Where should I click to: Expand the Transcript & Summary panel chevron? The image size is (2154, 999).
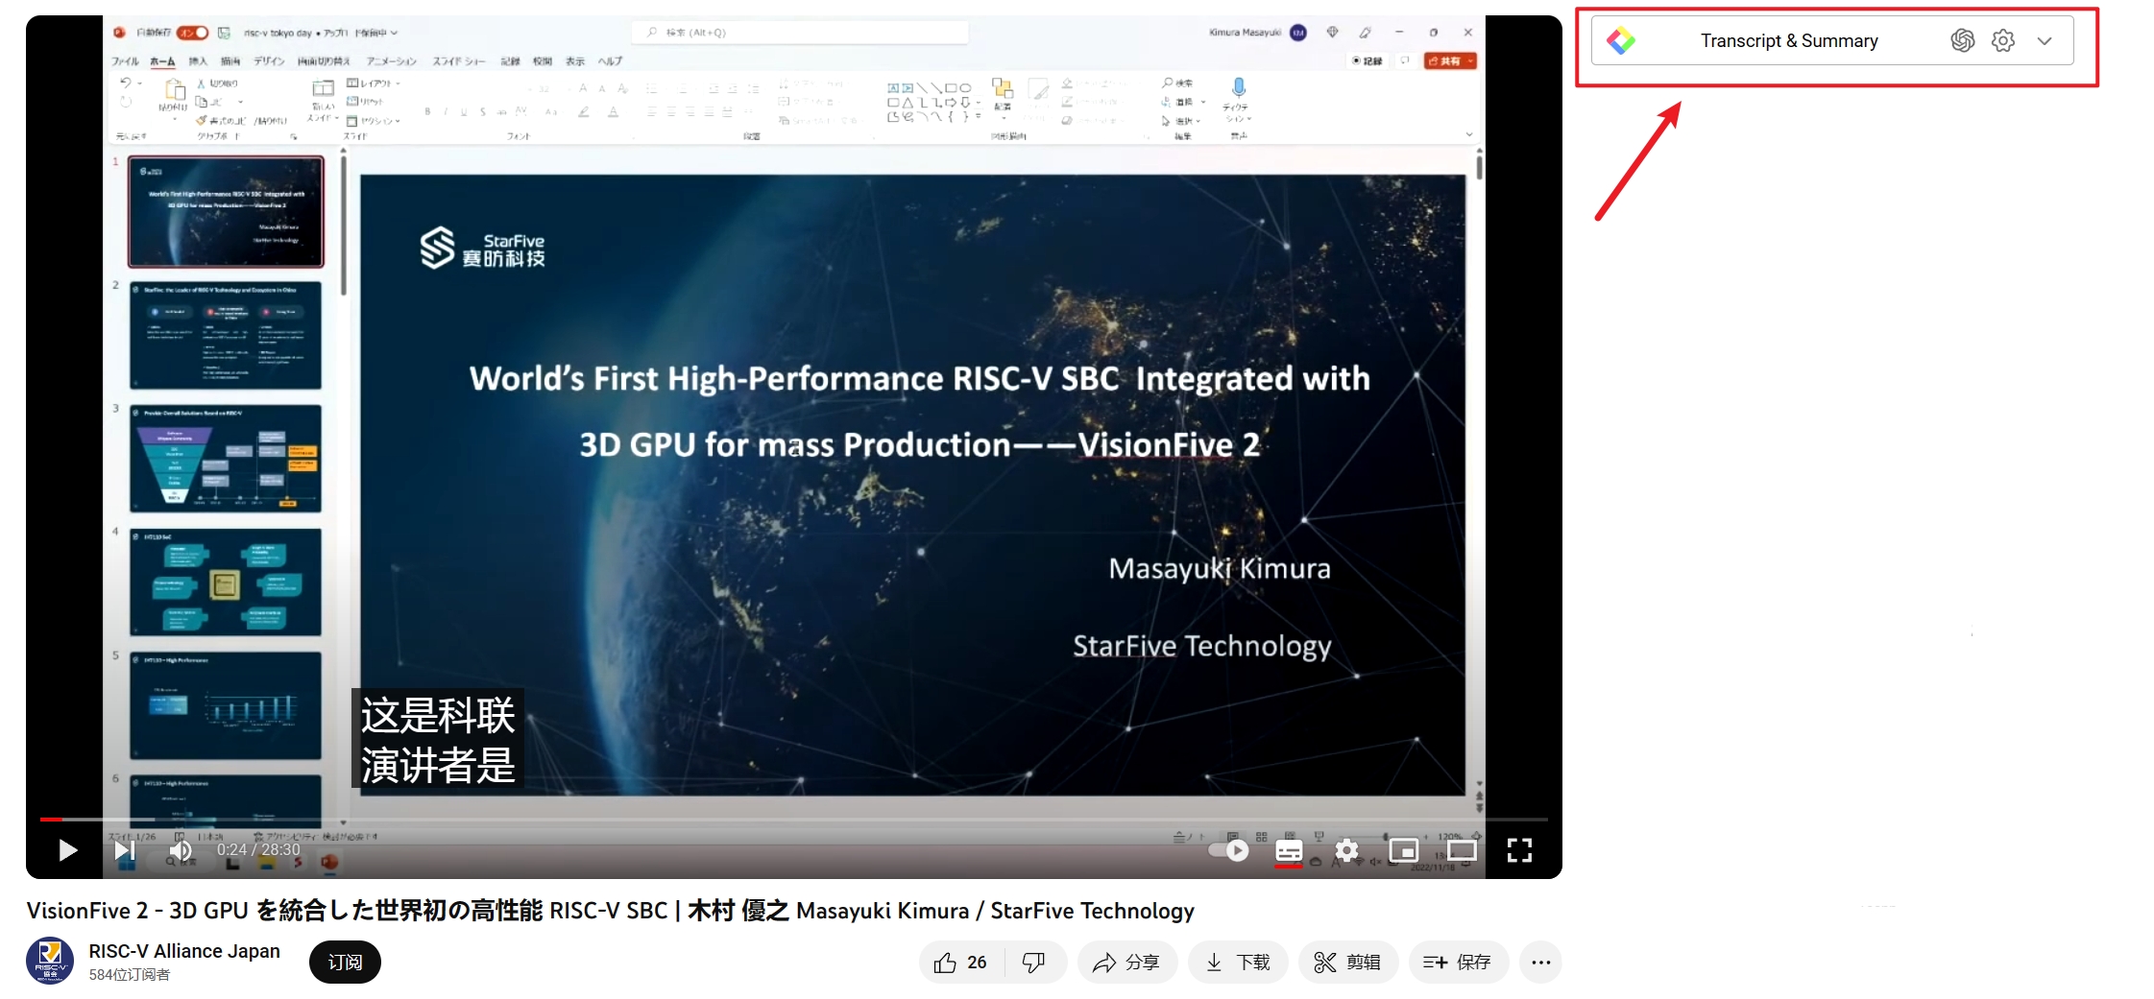point(2045,41)
